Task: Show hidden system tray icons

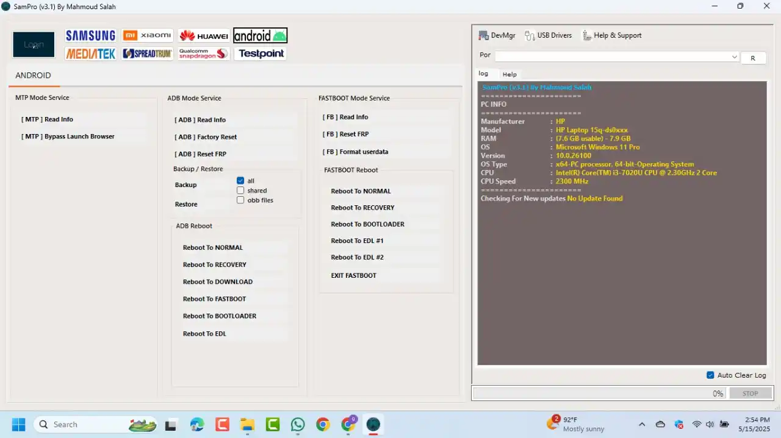Action: coord(642,424)
